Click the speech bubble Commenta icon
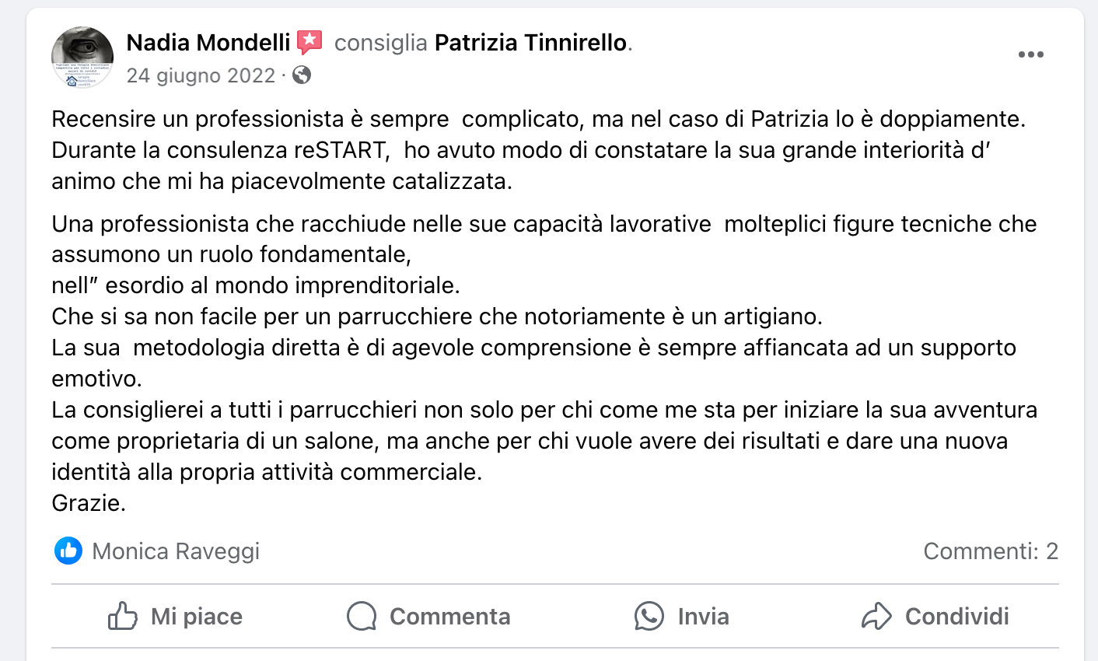This screenshot has height=661, width=1098. pyautogui.click(x=362, y=617)
